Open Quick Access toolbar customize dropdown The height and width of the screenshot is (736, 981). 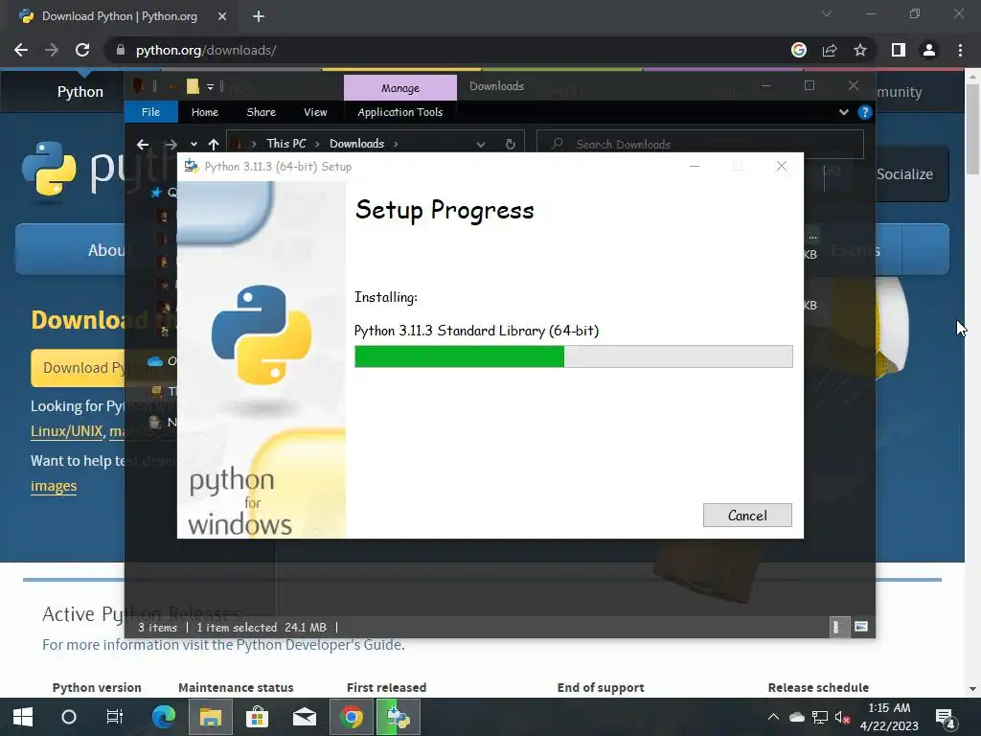[210, 87]
